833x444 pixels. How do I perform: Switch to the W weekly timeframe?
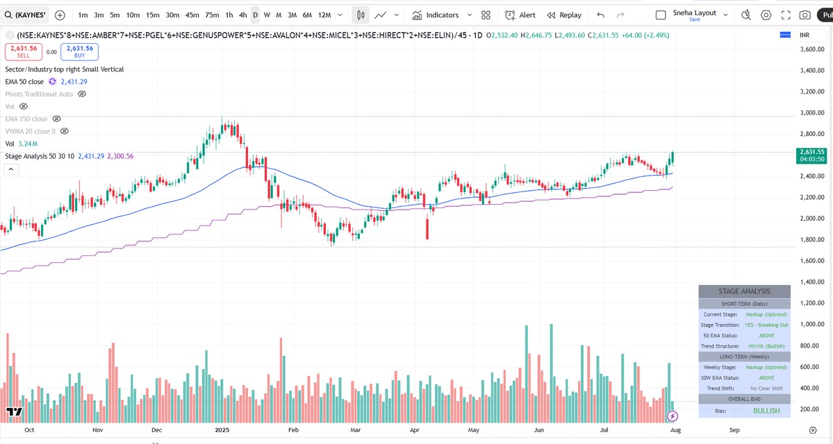(x=267, y=15)
